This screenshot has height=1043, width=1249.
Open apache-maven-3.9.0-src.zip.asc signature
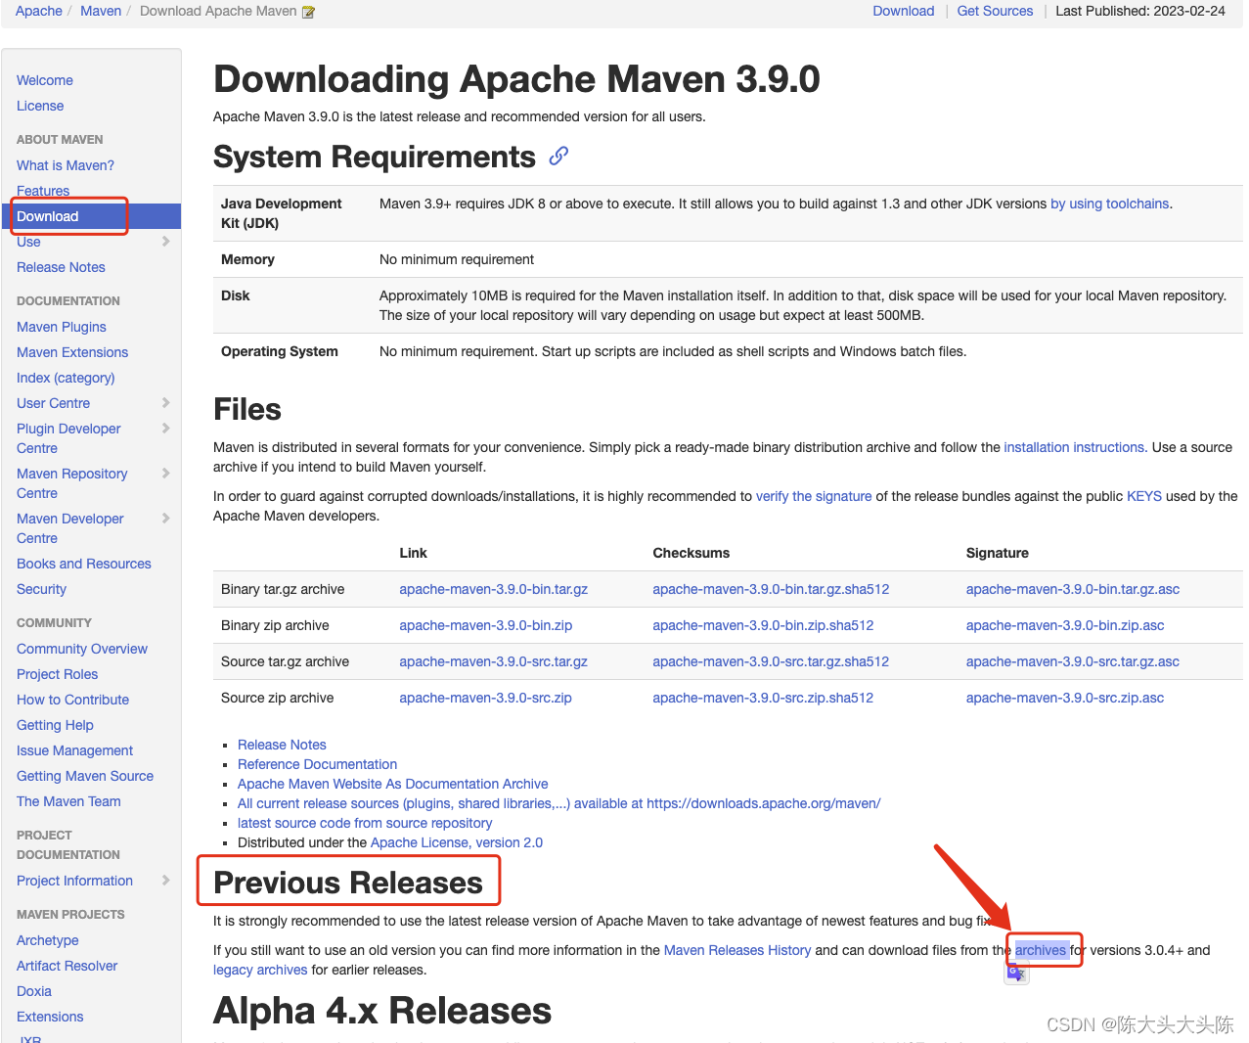[x=1065, y=698]
